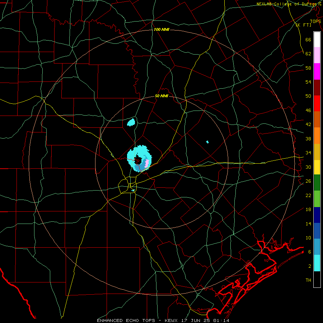The image size is (323, 323).
Task: Pick the dark red legend band
Action: pyautogui.click(x=317, y=87)
